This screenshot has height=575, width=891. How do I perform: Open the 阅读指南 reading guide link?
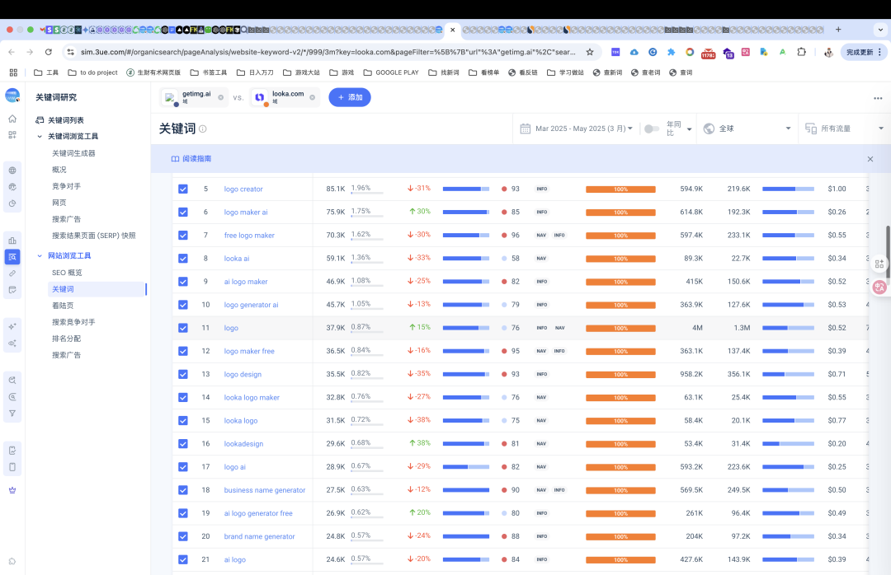click(191, 159)
